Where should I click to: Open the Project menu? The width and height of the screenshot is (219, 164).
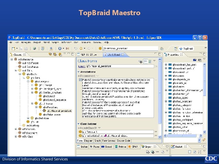pyautogui.click(x=37, y=43)
